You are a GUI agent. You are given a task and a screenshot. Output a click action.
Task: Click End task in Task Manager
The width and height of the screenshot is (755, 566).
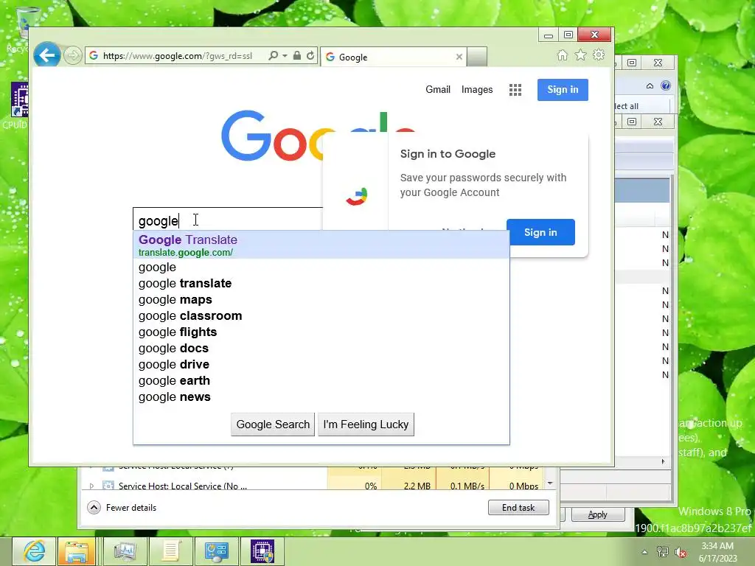pos(518,507)
